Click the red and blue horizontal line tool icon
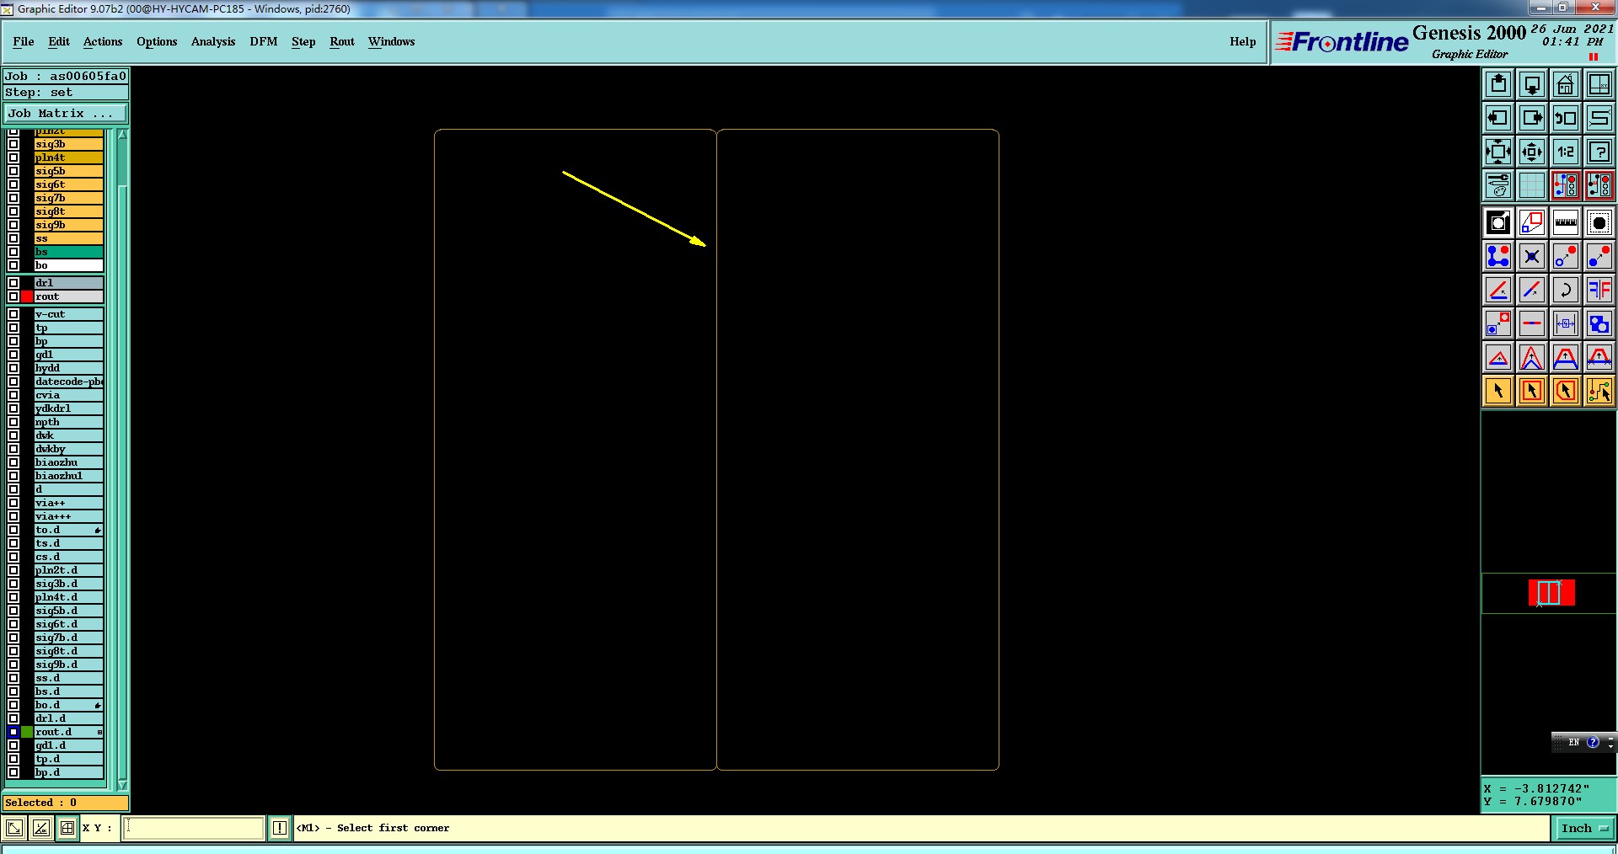Viewport: 1618px width, 854px height. (x=1532, y=324)
